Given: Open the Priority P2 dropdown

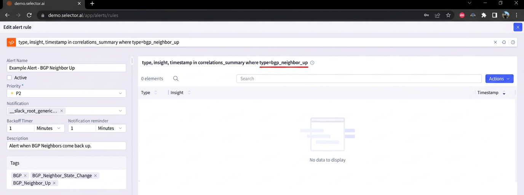Looking at the screenshot, I should coord(66,93).
